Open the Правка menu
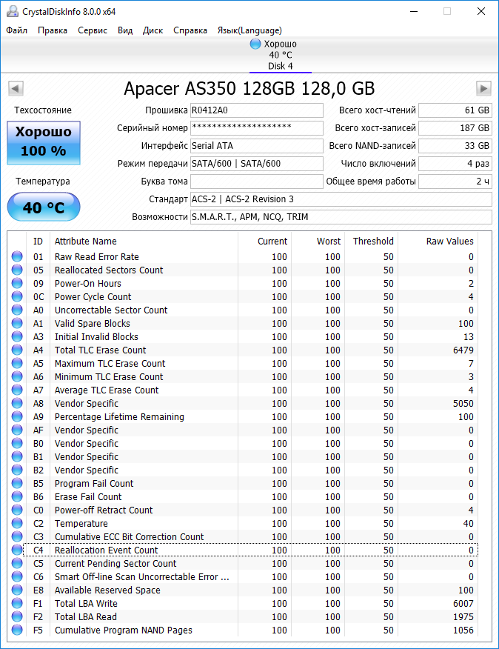This screenshot has width=499, height=649. [53, 30]
